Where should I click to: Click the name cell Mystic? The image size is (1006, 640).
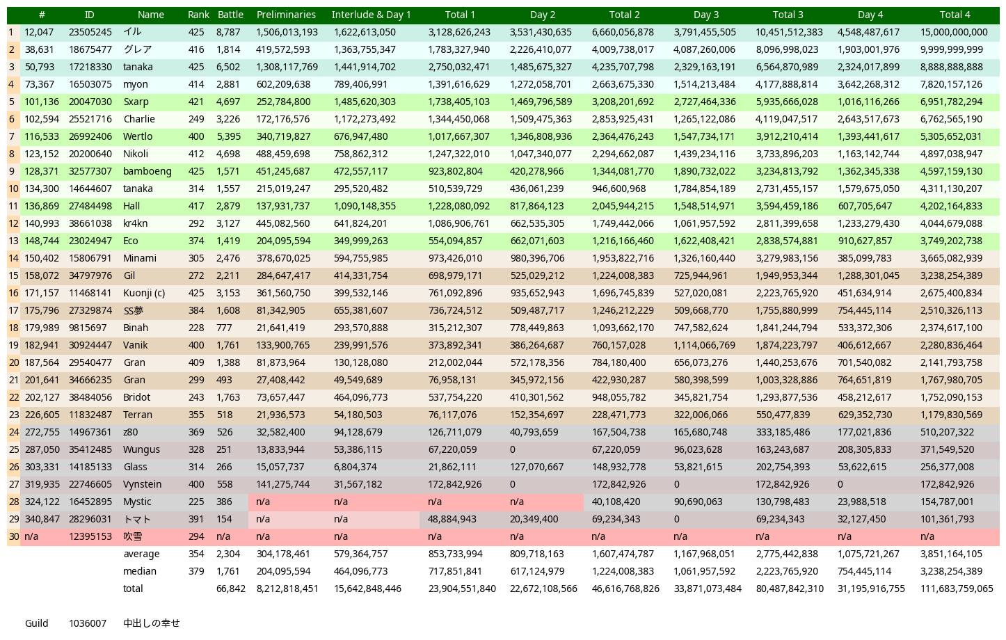pyautogui.click(x=137, y=502)
